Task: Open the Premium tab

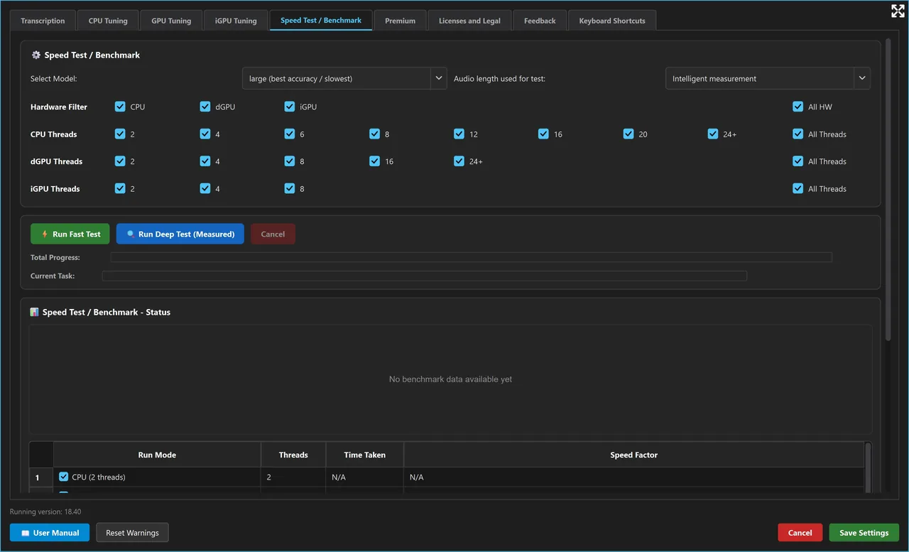Action: tap(400, 21)
